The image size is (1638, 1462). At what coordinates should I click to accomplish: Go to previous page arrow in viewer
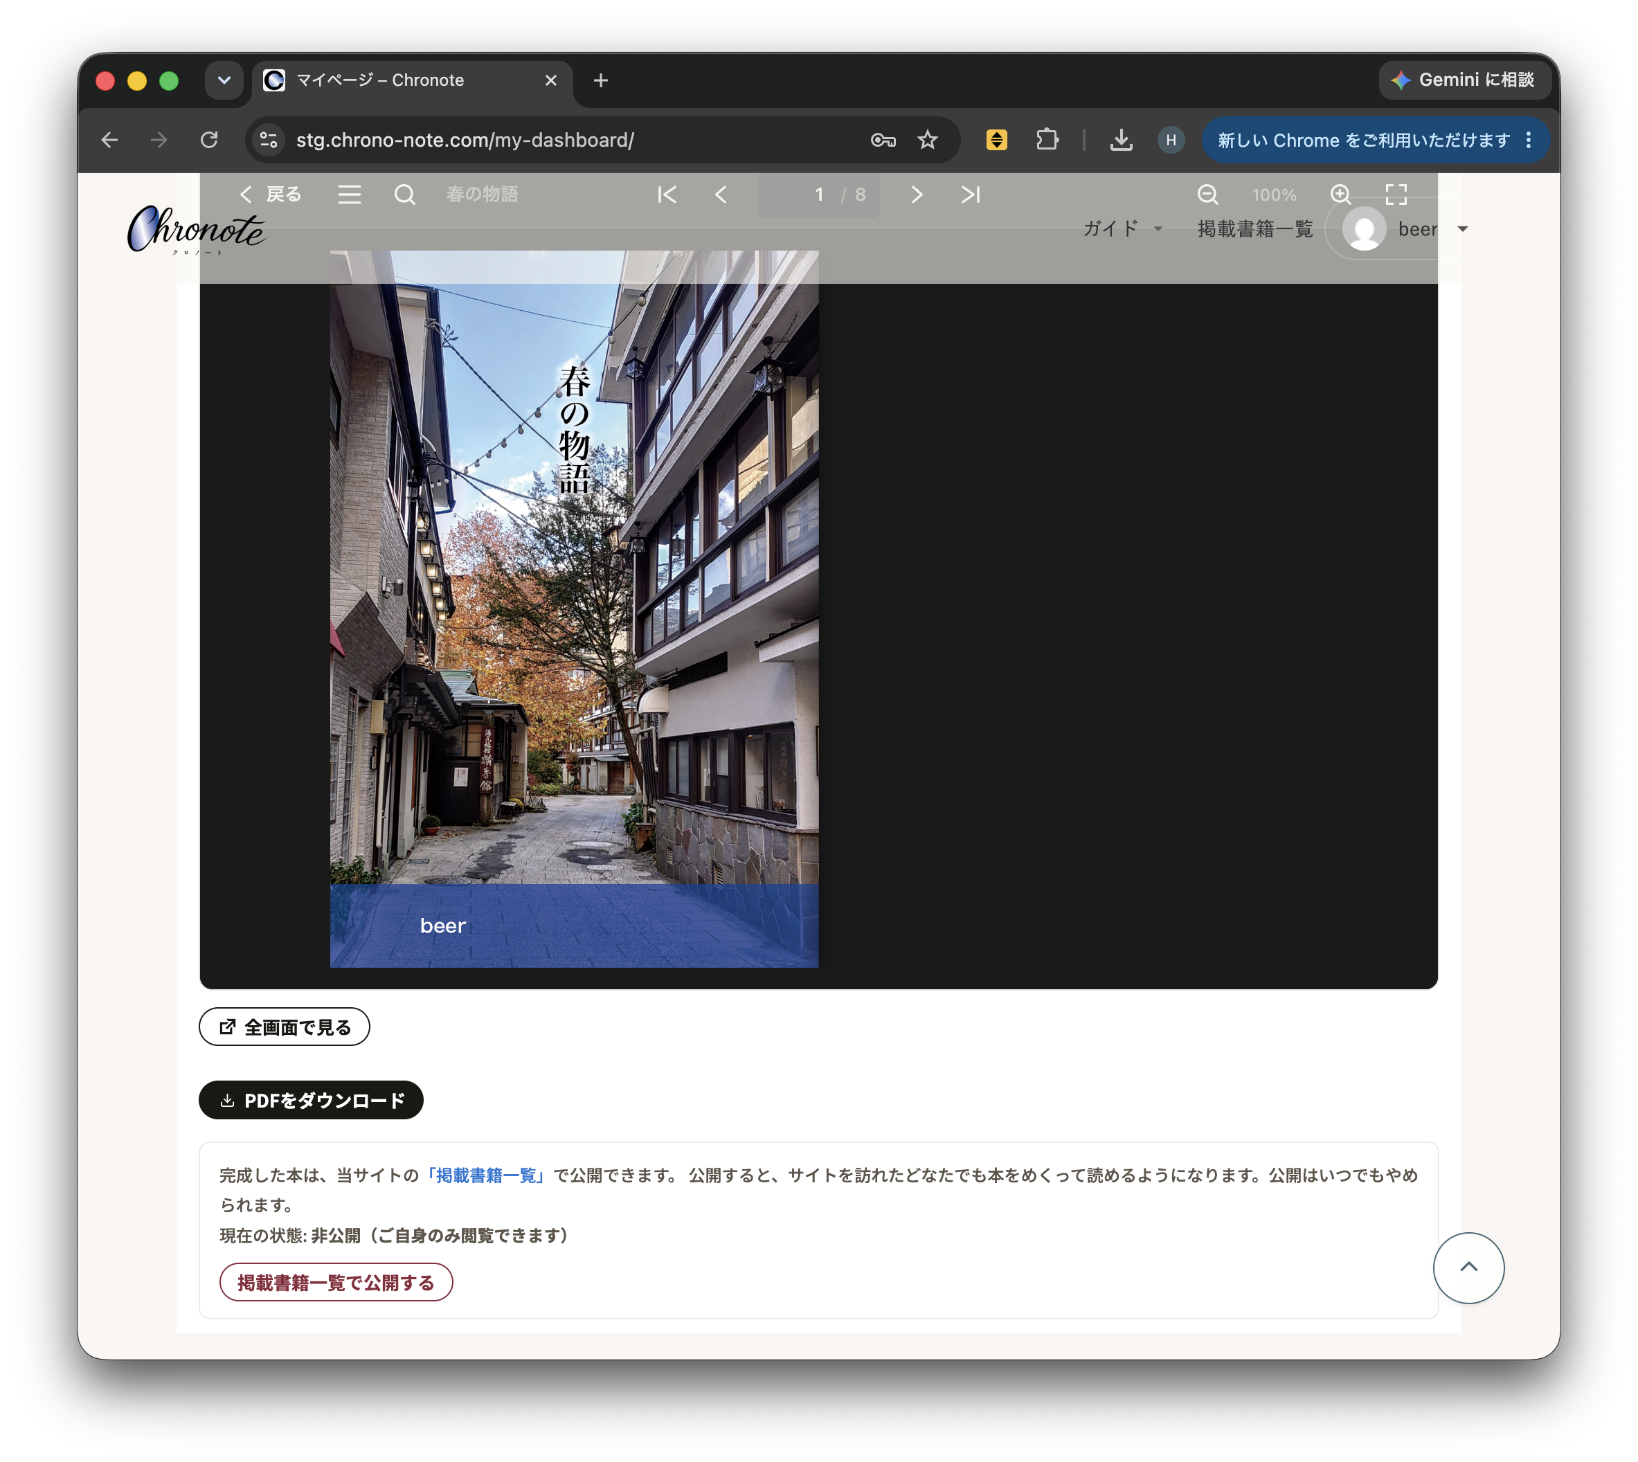click(721, 195)
